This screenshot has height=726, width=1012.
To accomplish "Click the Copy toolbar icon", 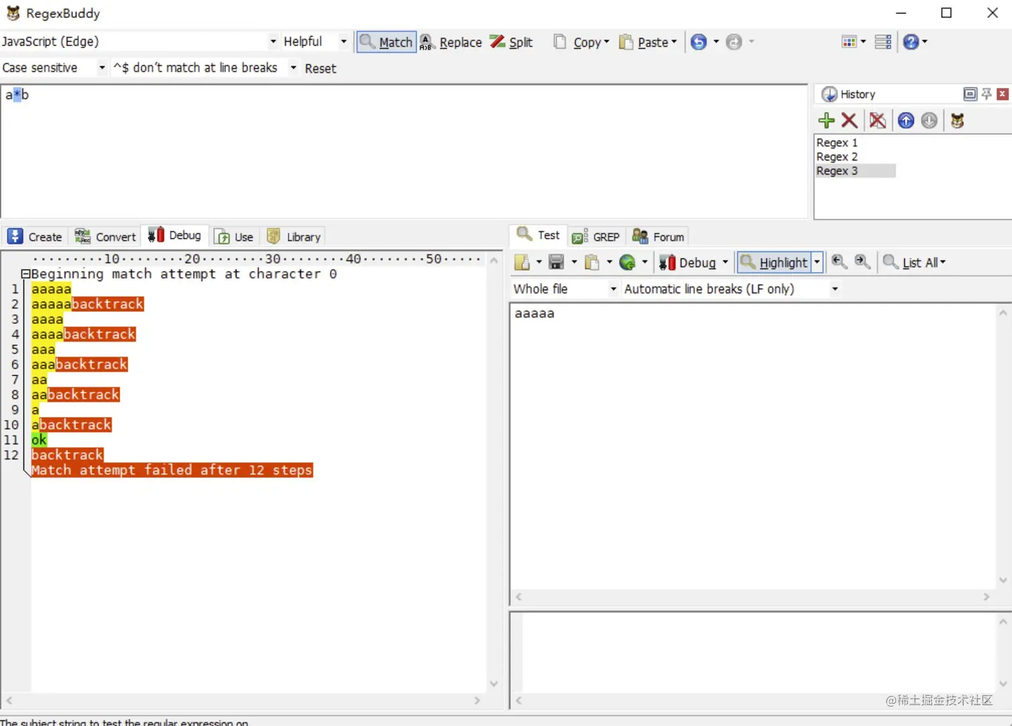I will pos(560,42).
